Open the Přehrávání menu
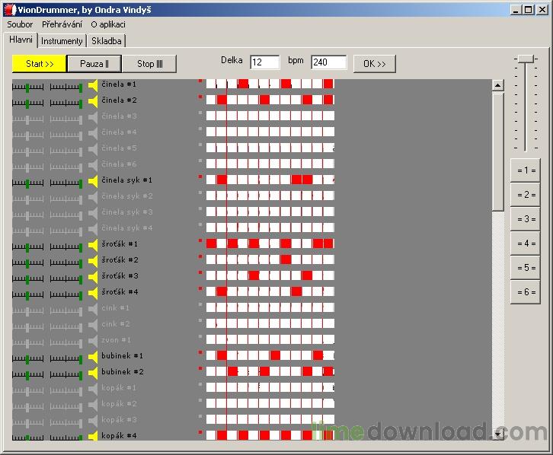This screenshot has height=455, width=553. pos(62,24)
